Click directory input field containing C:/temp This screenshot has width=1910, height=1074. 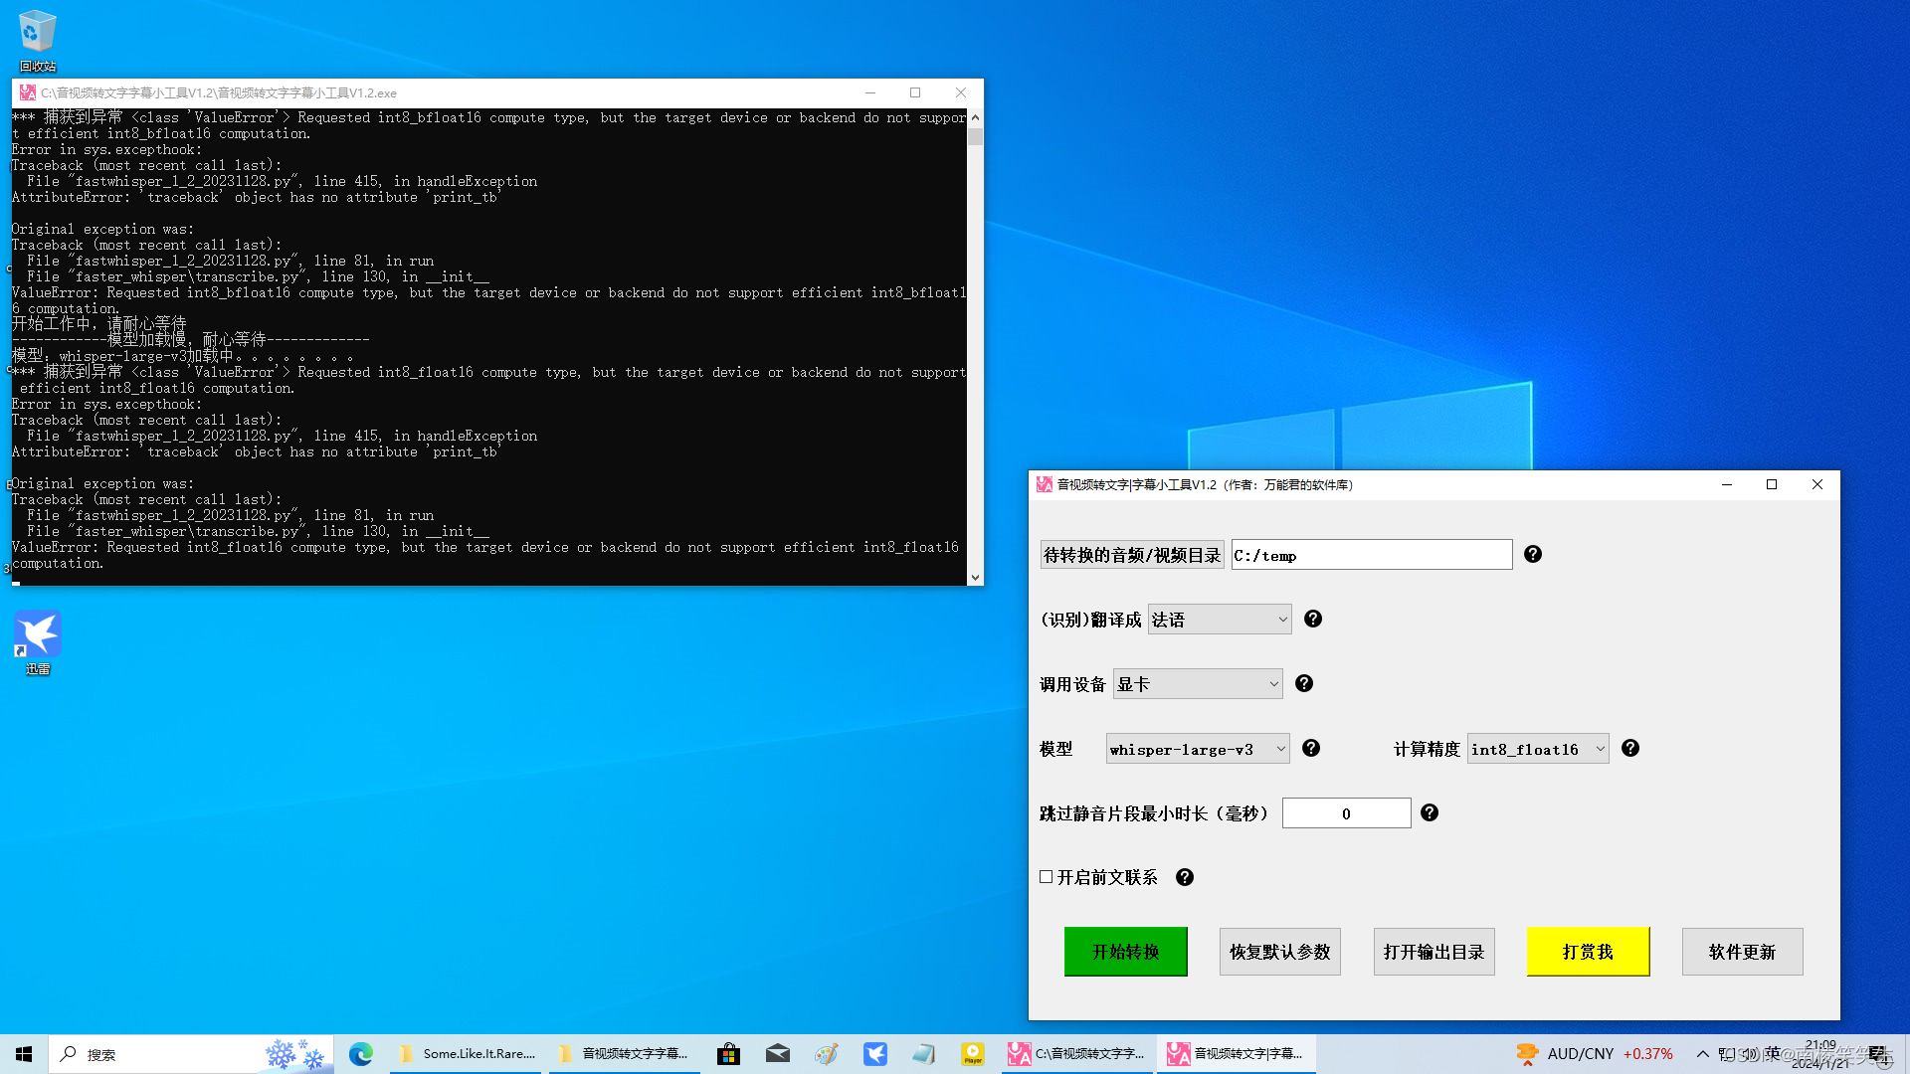tap(1371, 555)
